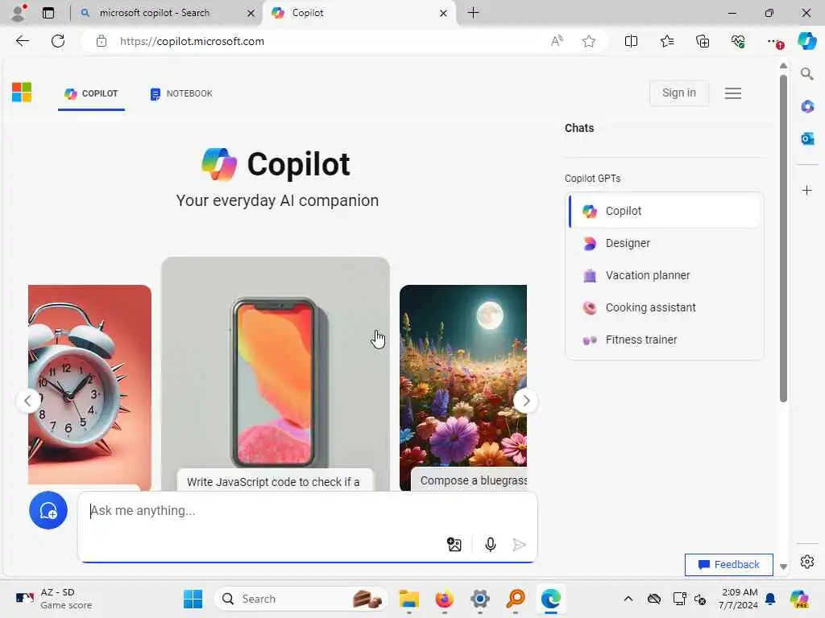Open Browser essentials heart icon
Screen dimensions: 825x618
pyautogui.click(x=738, y=41)
